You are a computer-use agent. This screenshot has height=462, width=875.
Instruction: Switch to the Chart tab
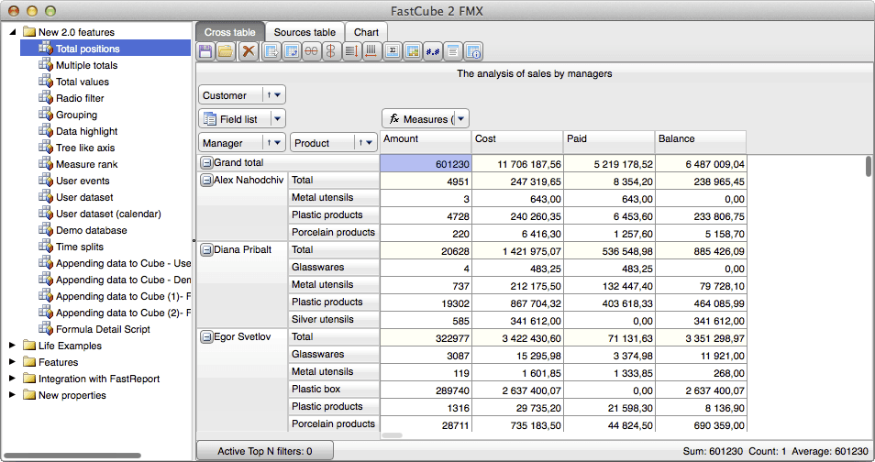[366, 32]
